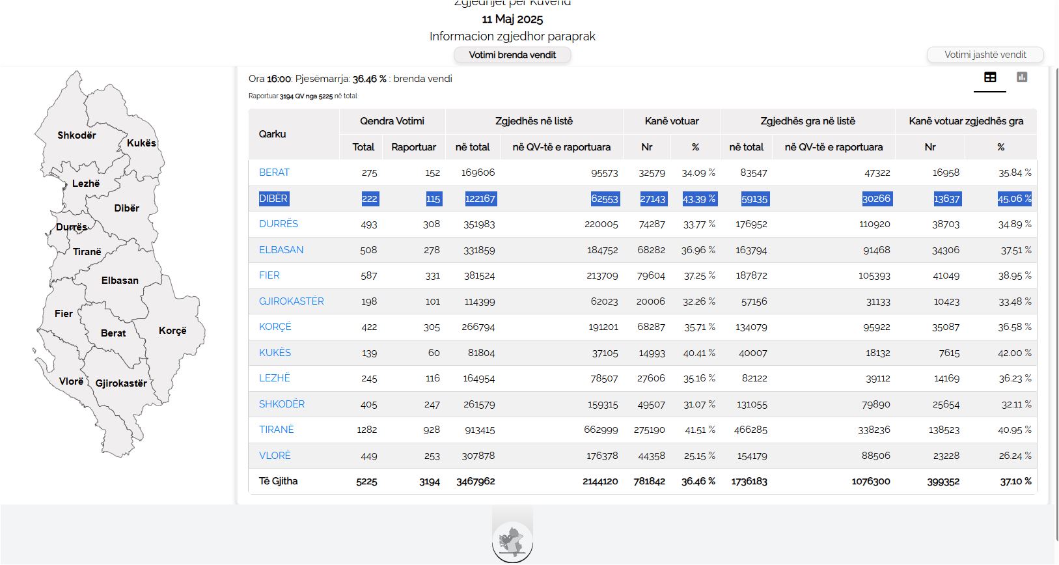Open the BERAT district link

[x=274, y=172]
